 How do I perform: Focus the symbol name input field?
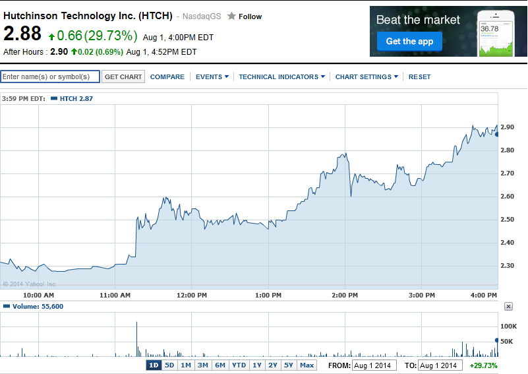(50, 77)
